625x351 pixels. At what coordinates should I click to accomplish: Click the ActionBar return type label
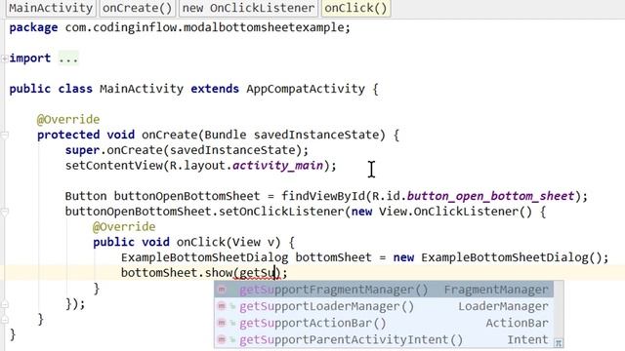point(517,323)
